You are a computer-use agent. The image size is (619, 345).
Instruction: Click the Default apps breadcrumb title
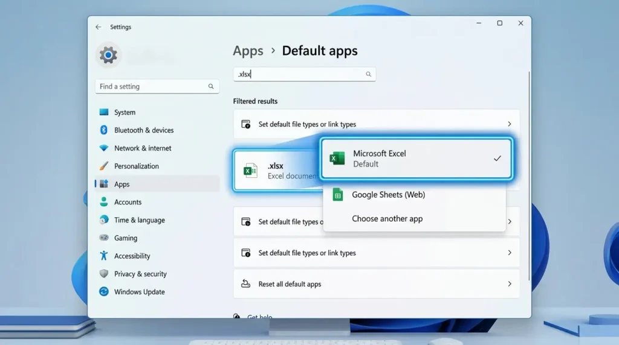pos(320,51)
